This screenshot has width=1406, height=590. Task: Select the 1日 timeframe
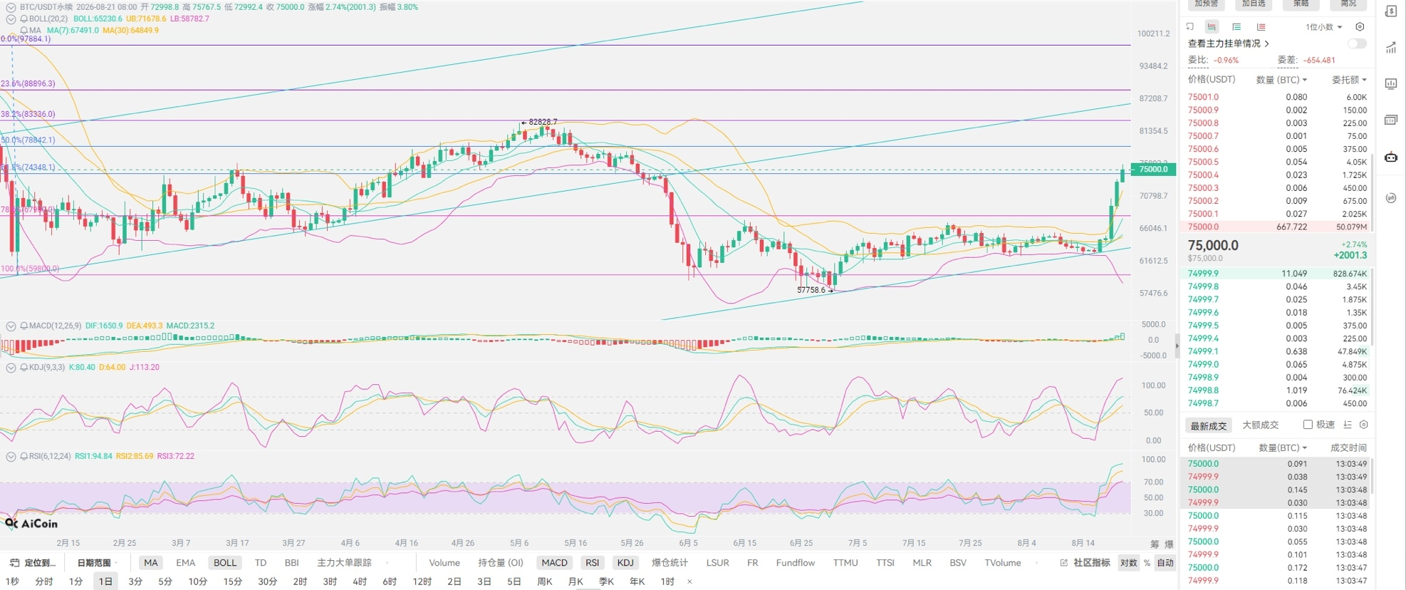click(105, 581)
